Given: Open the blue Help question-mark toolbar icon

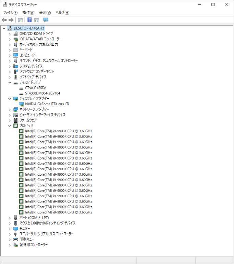Looking at the screenshot, I should click(29, 20).
